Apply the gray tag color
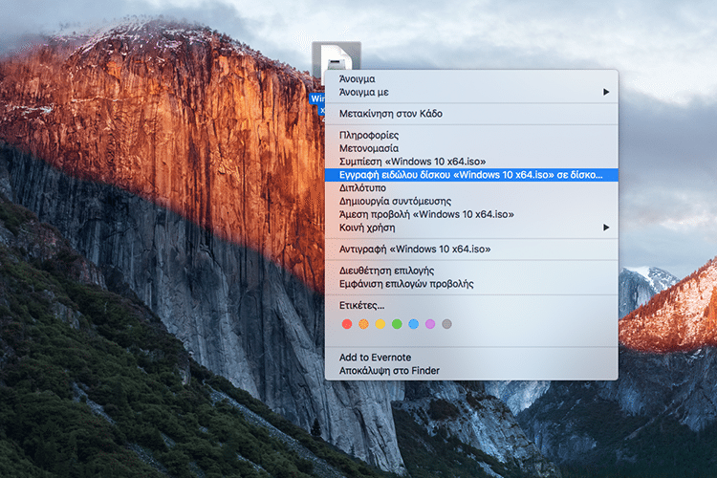The height and width of the screenshot is (478, 717). (446, 324)
